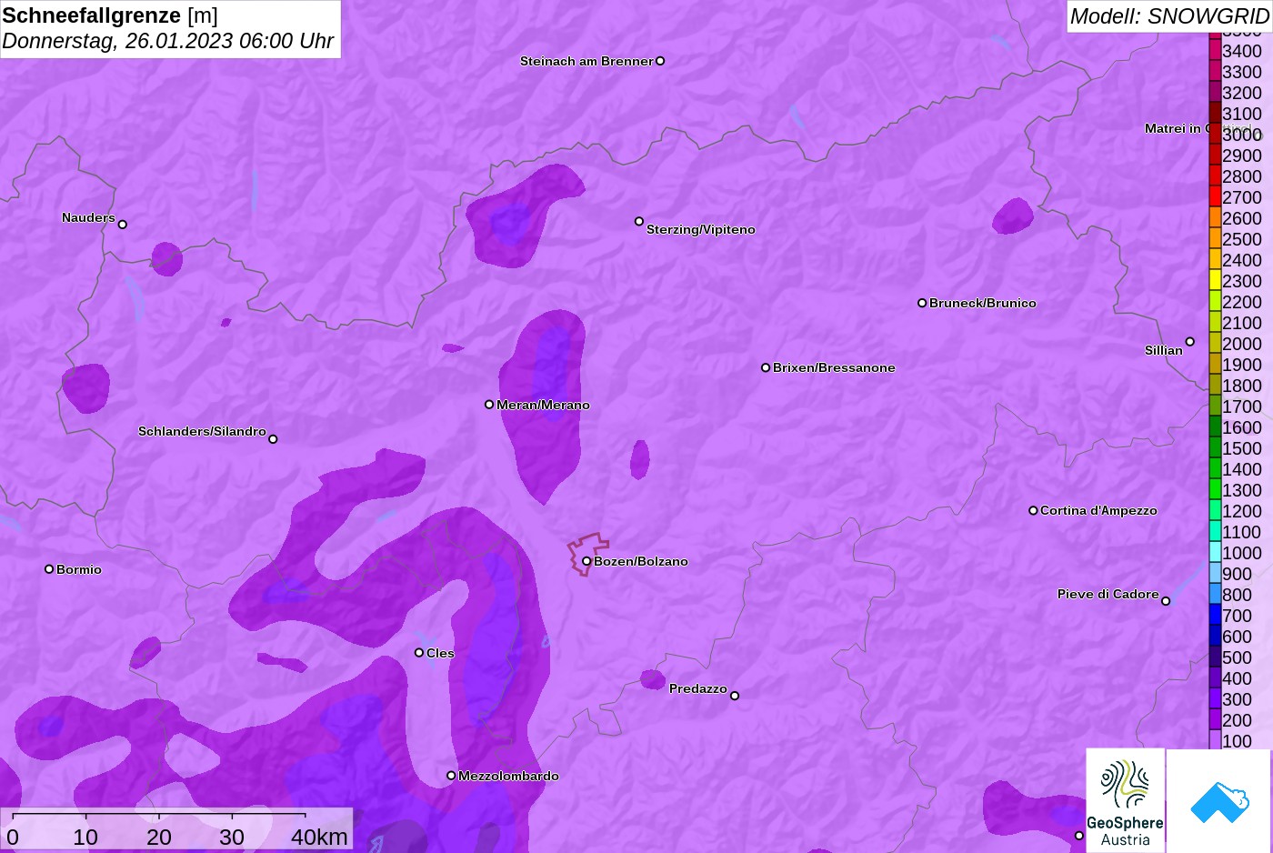Click the Sillian location marker

point(1190,342)
